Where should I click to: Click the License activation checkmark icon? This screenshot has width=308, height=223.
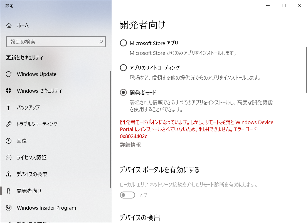(x=9, y=157)
